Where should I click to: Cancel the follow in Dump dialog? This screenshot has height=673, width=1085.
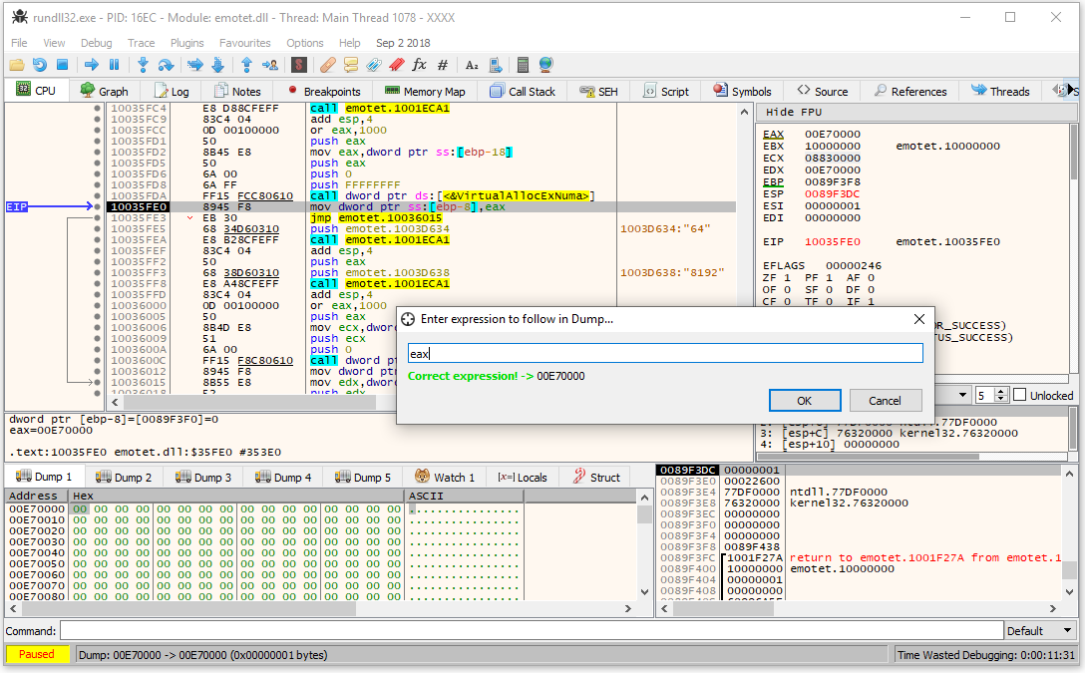coord(885,401)
